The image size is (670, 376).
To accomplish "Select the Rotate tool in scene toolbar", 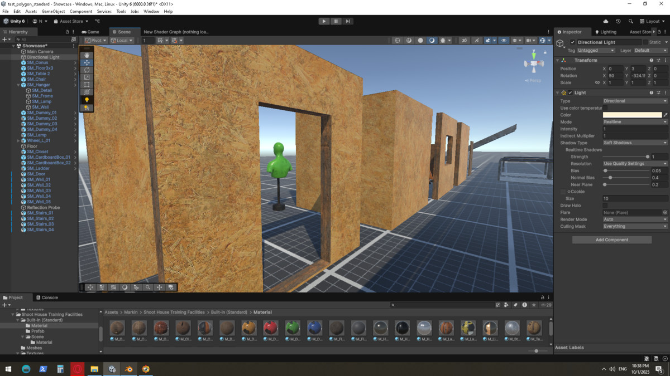I will pos(87,70).
